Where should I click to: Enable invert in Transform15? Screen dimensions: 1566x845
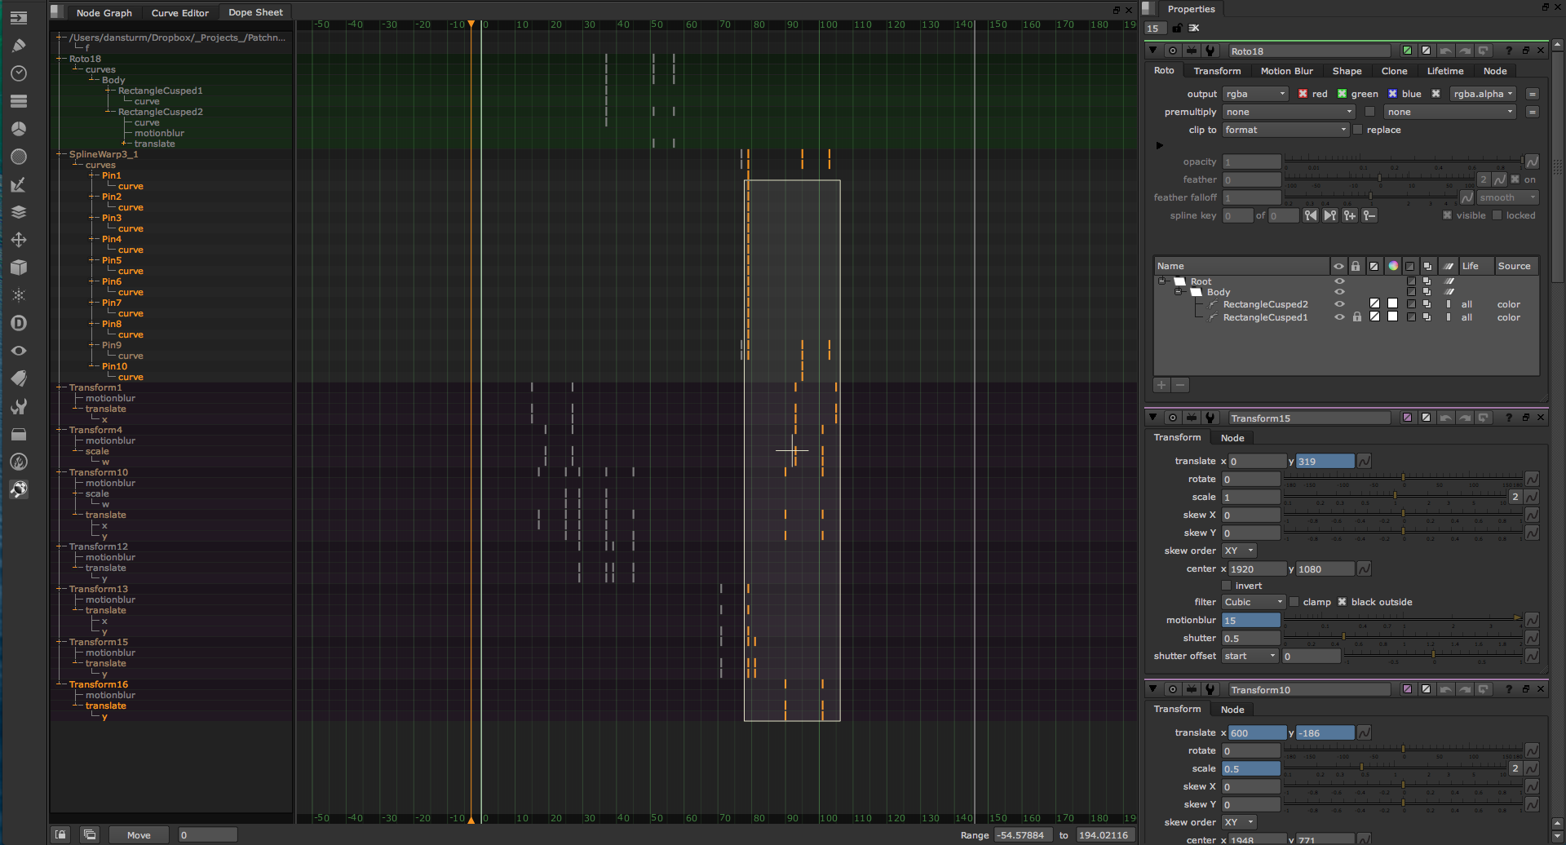[1226, 586]
